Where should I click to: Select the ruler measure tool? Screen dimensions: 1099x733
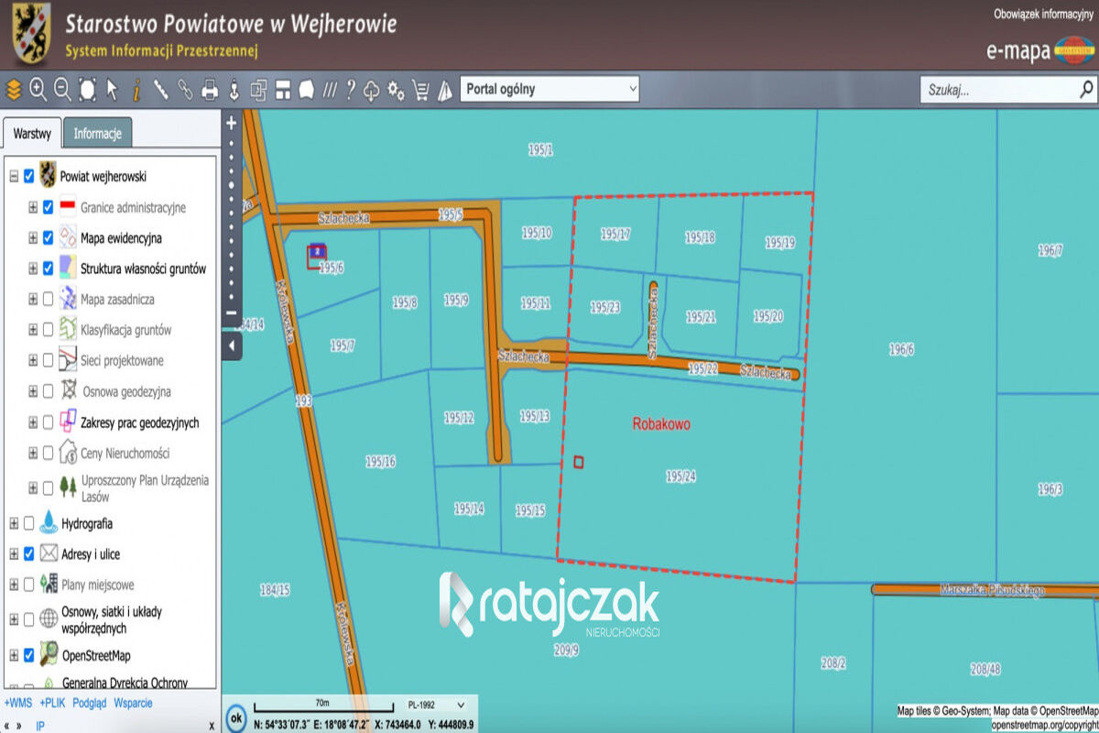click(161, 90)
